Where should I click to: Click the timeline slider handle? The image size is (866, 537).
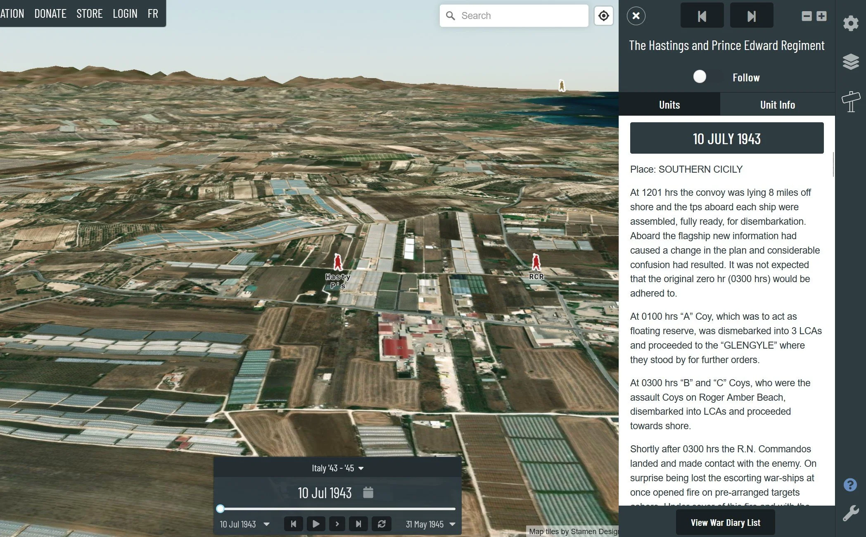coord(220,508)
